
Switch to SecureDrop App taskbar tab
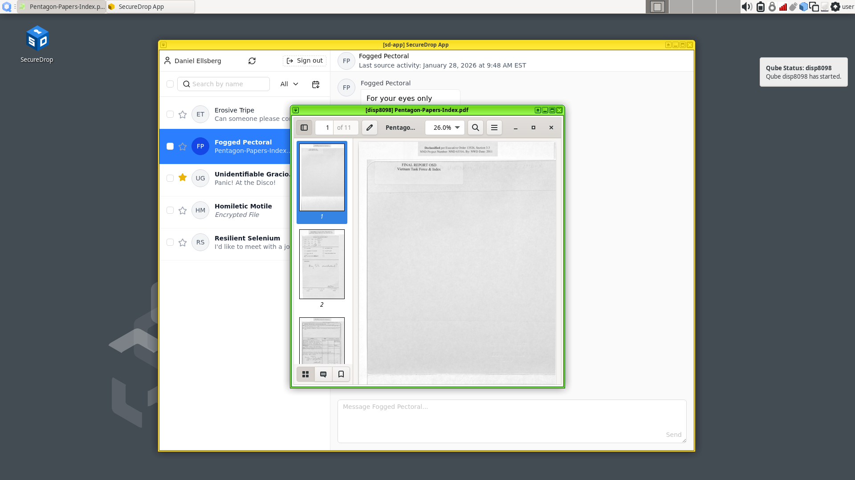coord(150,7)
